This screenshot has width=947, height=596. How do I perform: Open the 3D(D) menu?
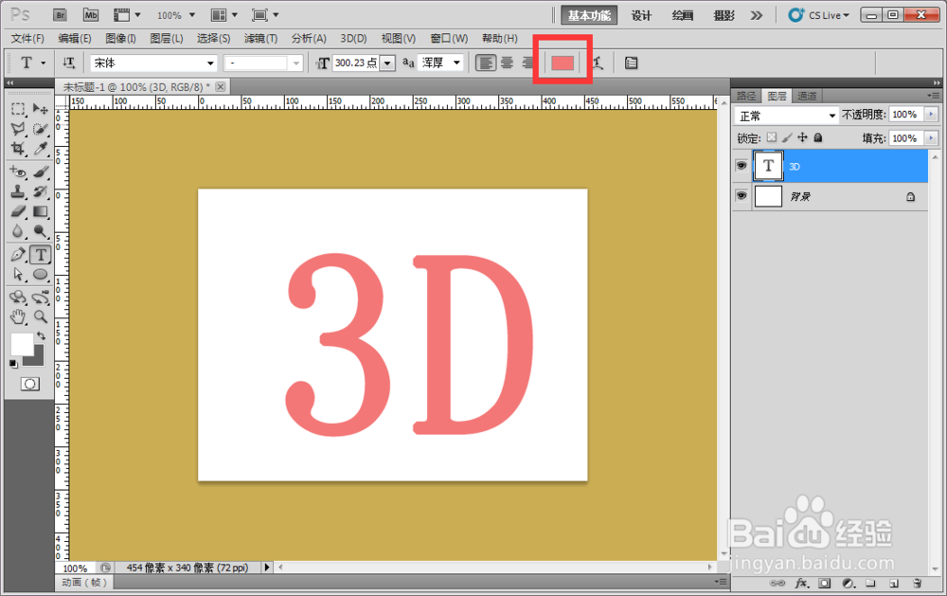tap(353, 38)
